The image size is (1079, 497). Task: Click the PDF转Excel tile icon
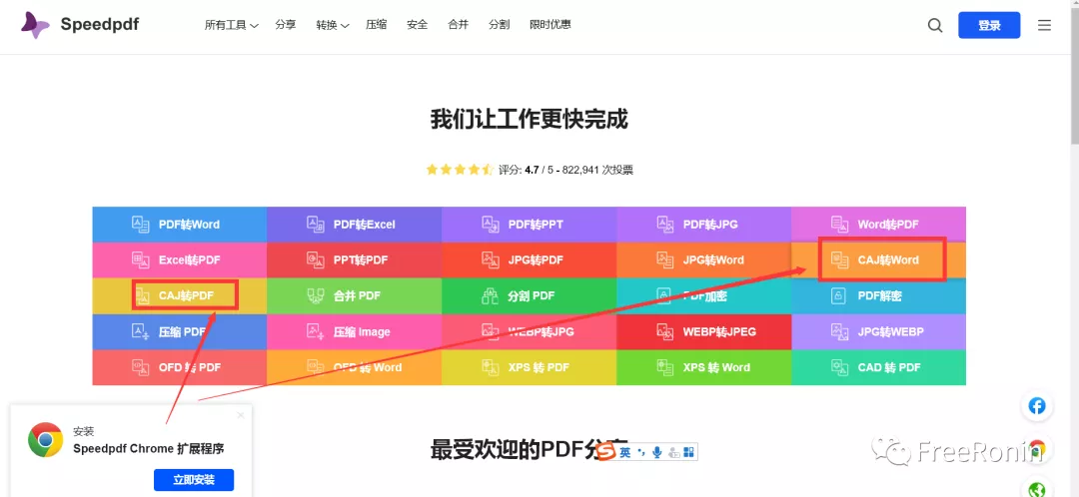315,225
